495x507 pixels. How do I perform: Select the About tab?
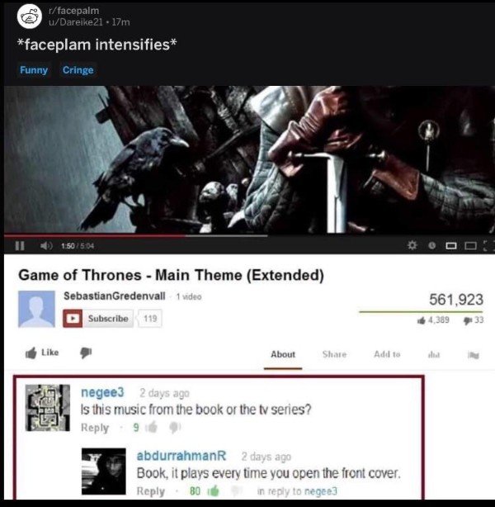click(283, 354)
